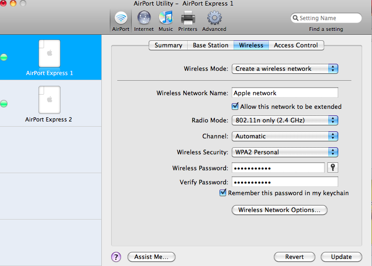Image resolution: width=372 pixels, height=266 pixels.
Task: Switch to the Access Control tab
Action: (x=296, y=45)
